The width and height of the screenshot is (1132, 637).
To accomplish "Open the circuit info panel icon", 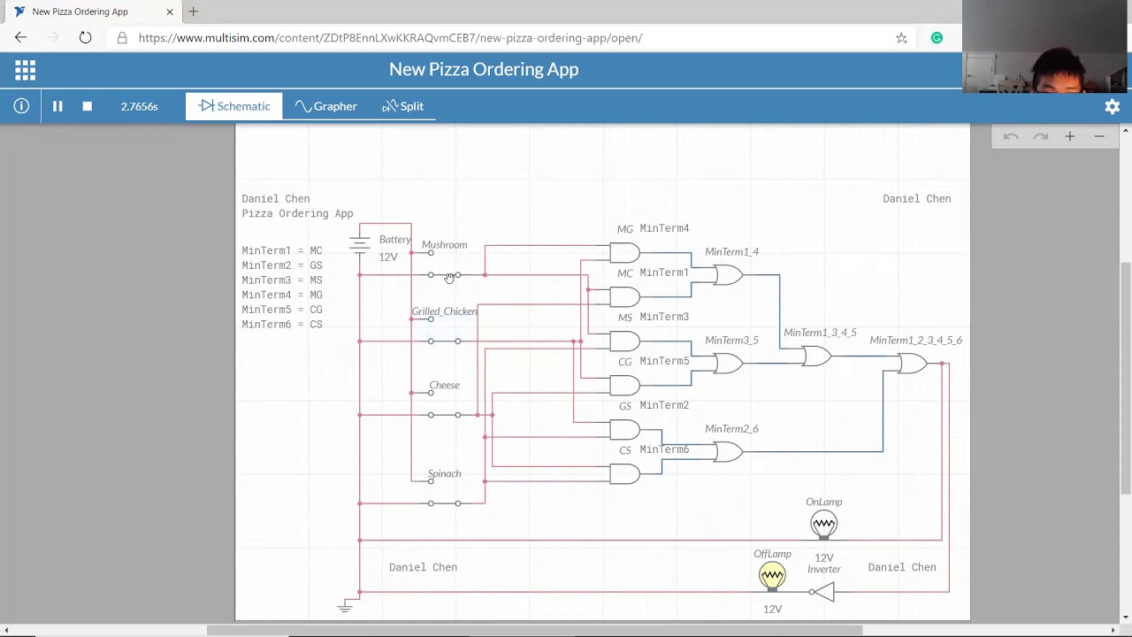I will (21, 106).
